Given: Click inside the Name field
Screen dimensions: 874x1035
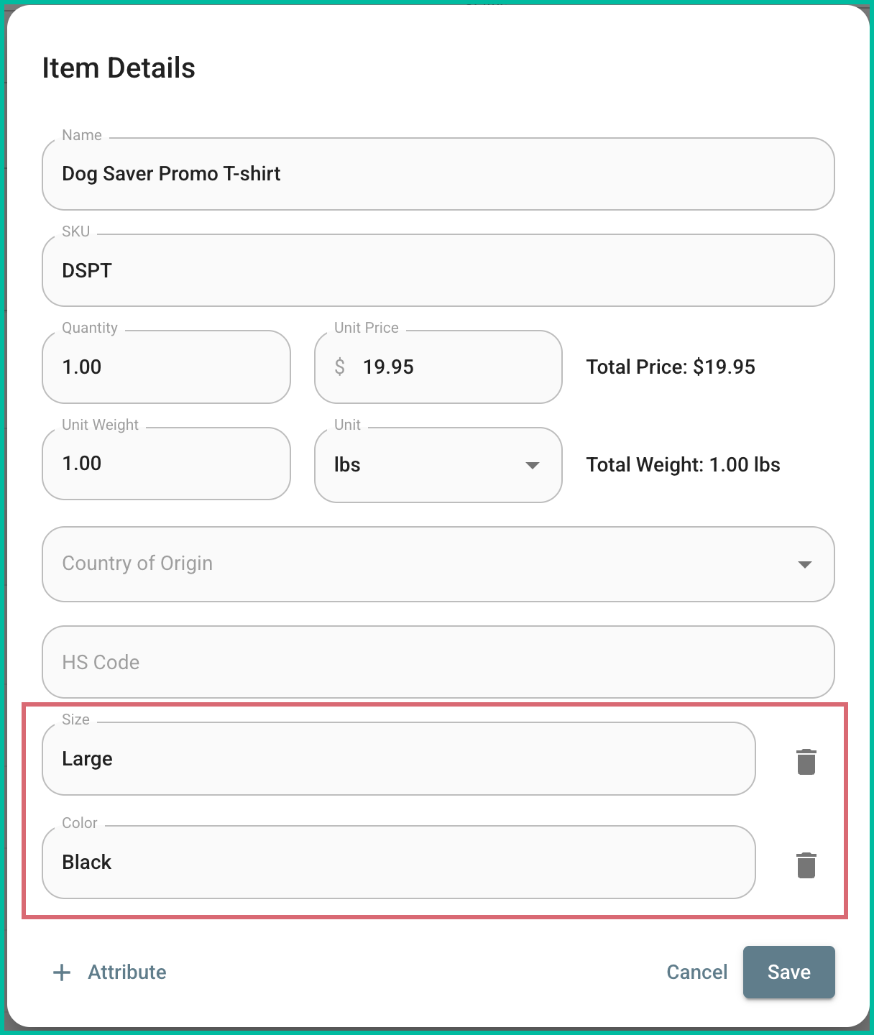Looking at the screenshot, I should tap(438, 174).
